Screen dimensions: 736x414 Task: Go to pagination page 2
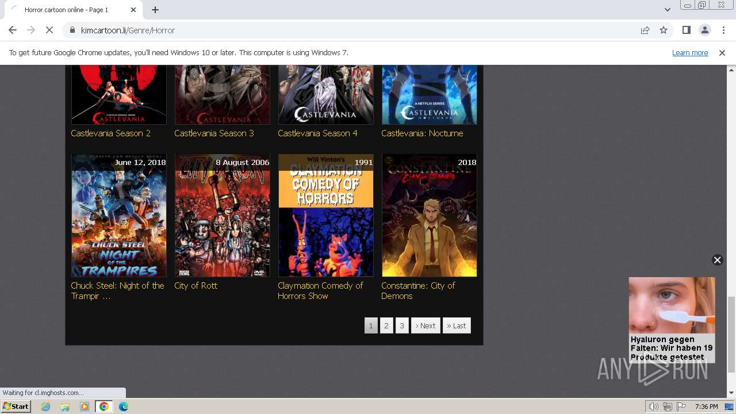tap(386, 325)
